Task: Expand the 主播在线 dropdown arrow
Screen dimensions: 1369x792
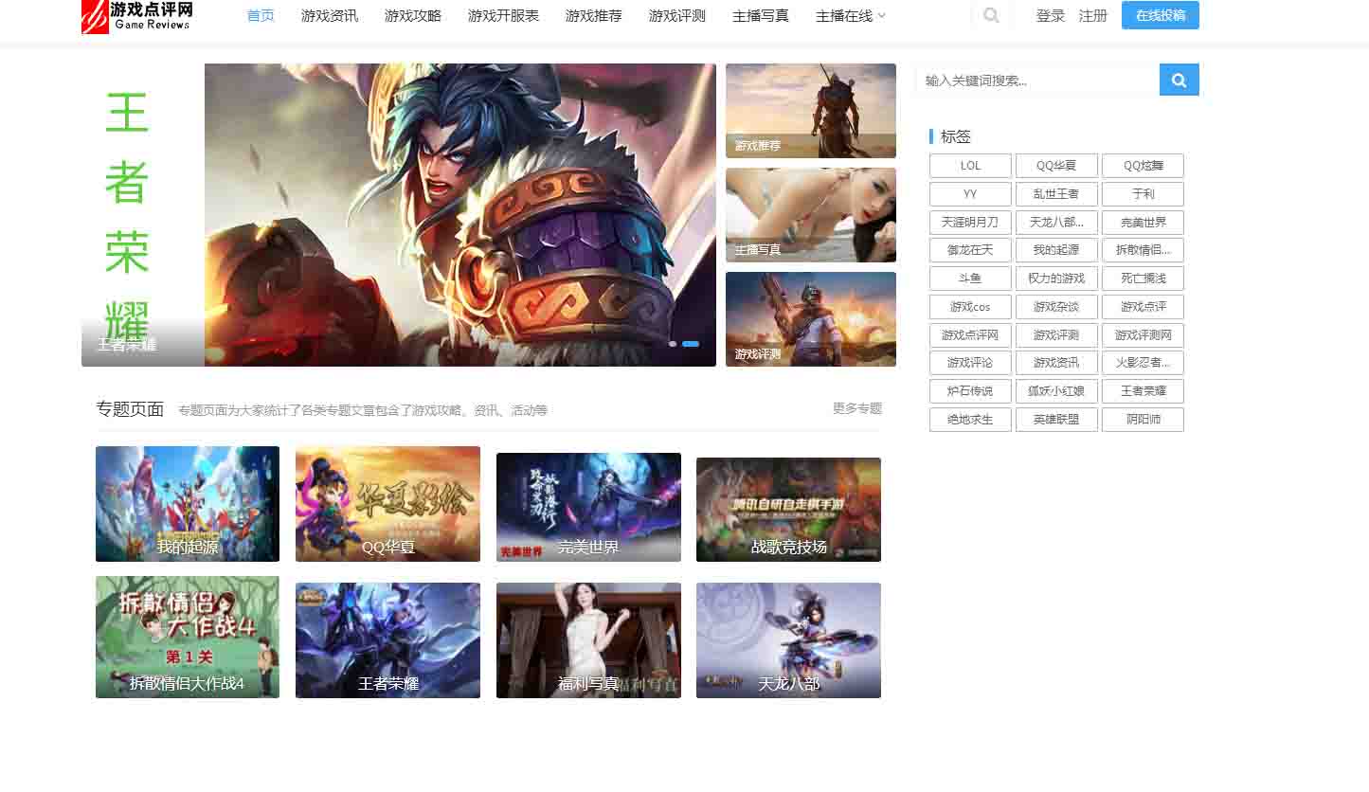Action: click(x=882, y=15)
